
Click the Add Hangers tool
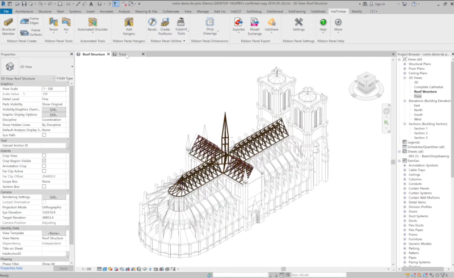pyautogui.click(x=129, y=27)
